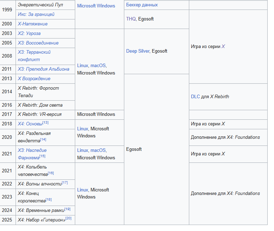Click Linux link in X4: Основы platform cell
The width and height of the screenshot is (274, 231).
(83, 129)
